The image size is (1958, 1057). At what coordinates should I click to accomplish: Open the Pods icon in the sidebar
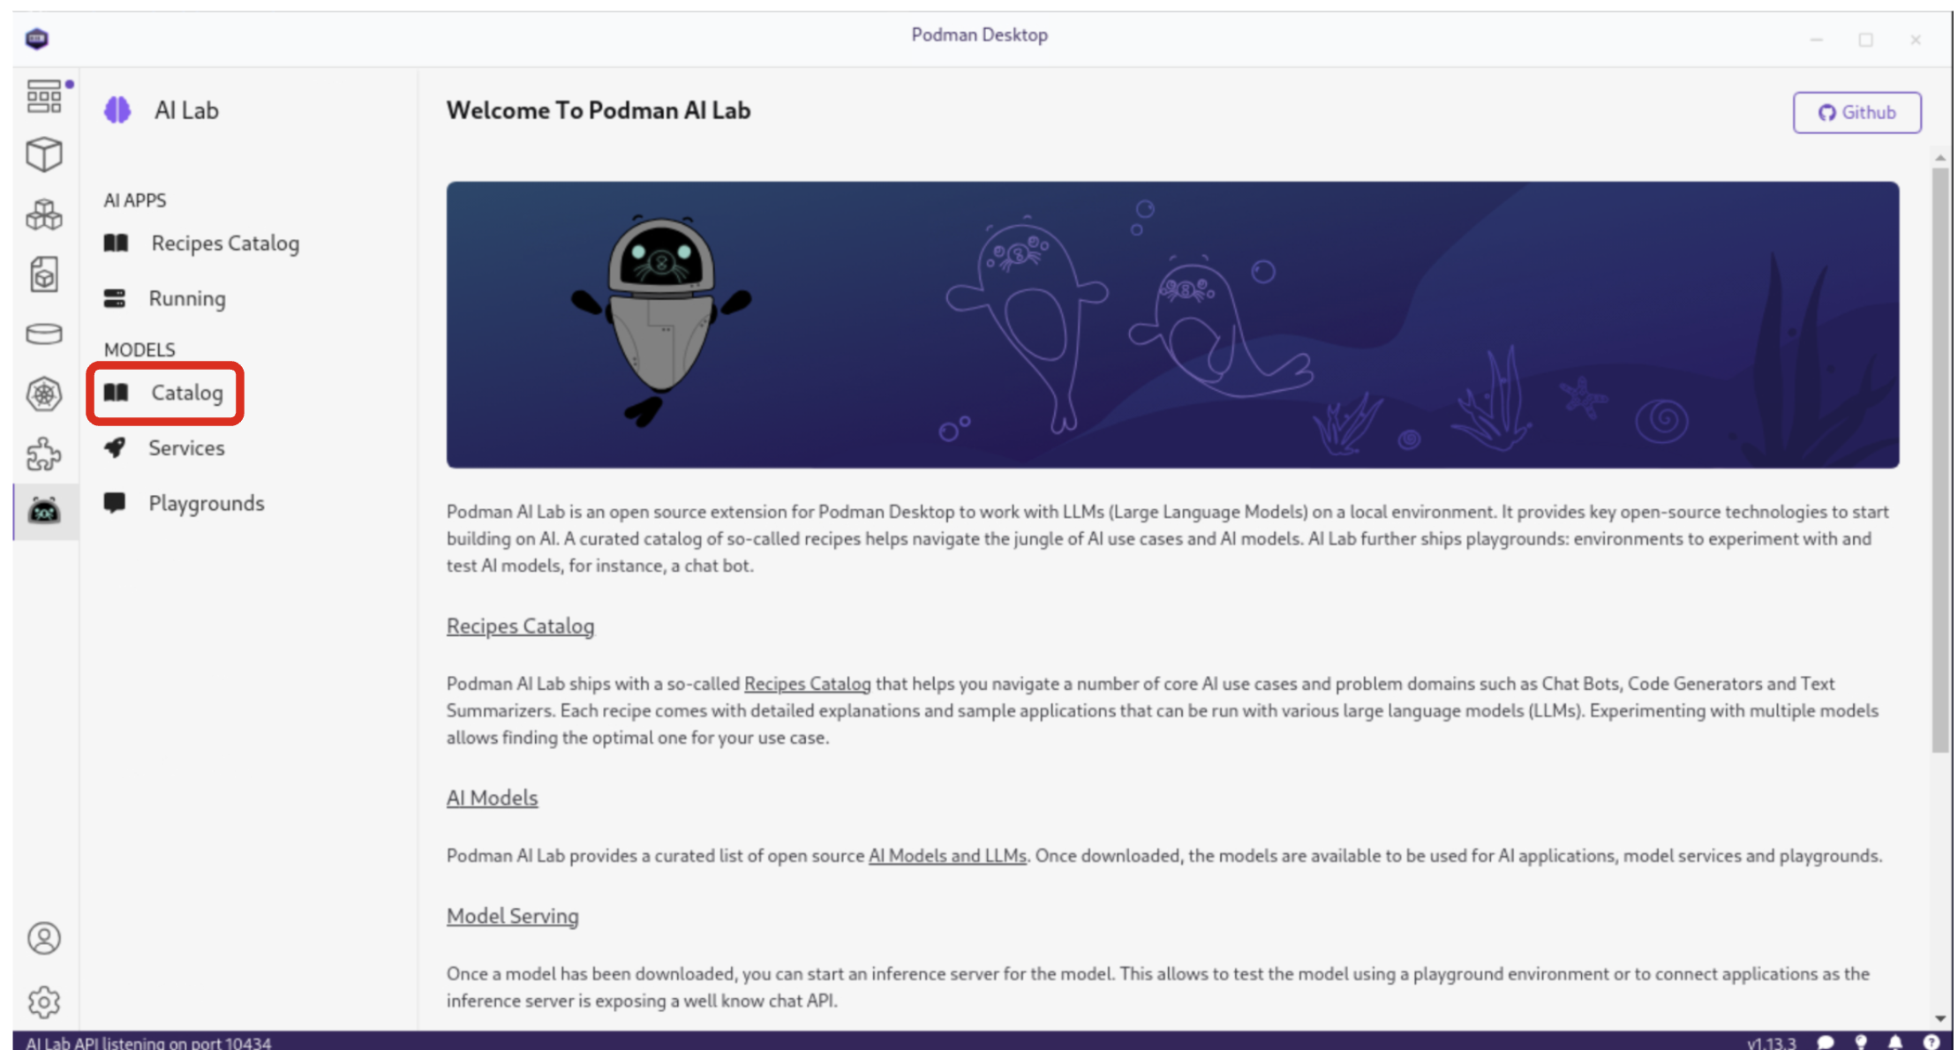(43, 214)
